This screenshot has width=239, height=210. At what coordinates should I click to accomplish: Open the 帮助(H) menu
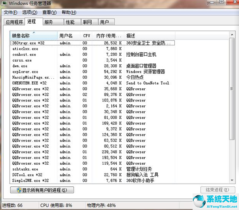coord(69,12)
